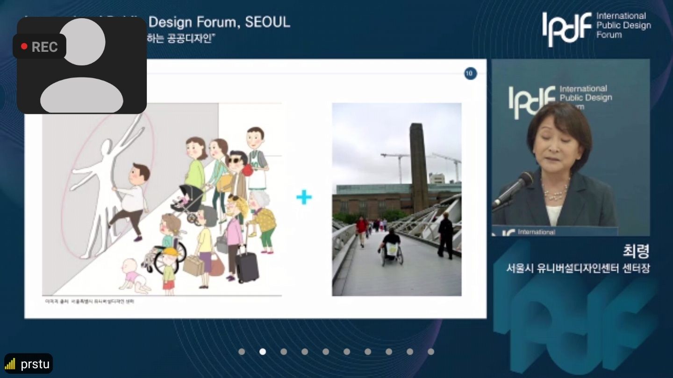This screenshot has height=378, width=673.
Task: Jump to the third page indicator dot
Action: click(284, 351)
